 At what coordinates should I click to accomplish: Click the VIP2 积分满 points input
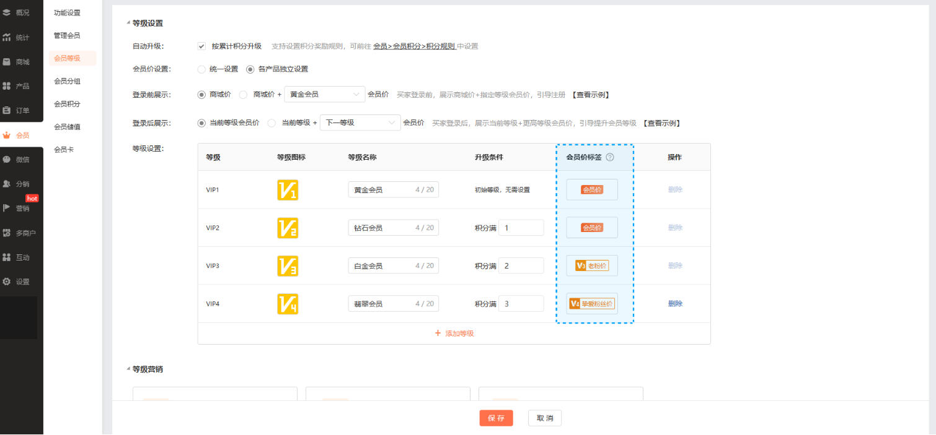[521, 228]
